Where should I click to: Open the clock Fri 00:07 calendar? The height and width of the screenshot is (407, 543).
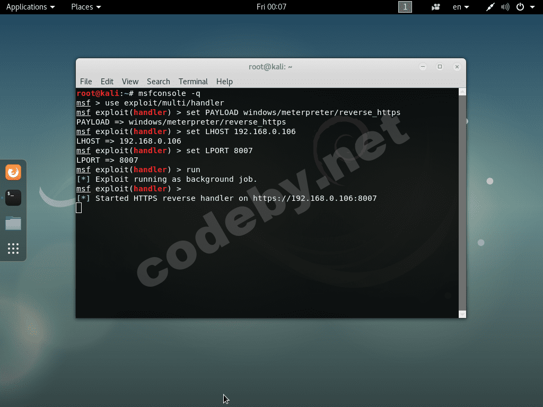(x=271, y=7)
